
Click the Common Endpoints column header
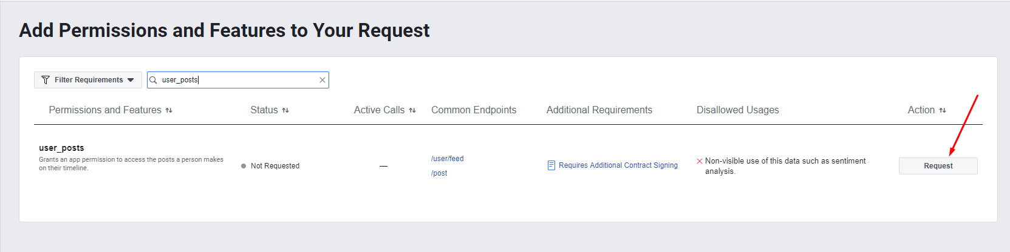474,110
